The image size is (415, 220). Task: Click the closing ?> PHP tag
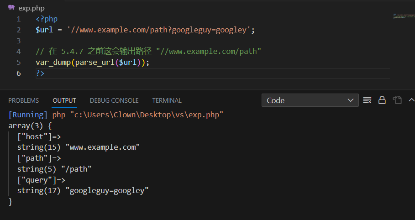(x=40, y=73)
